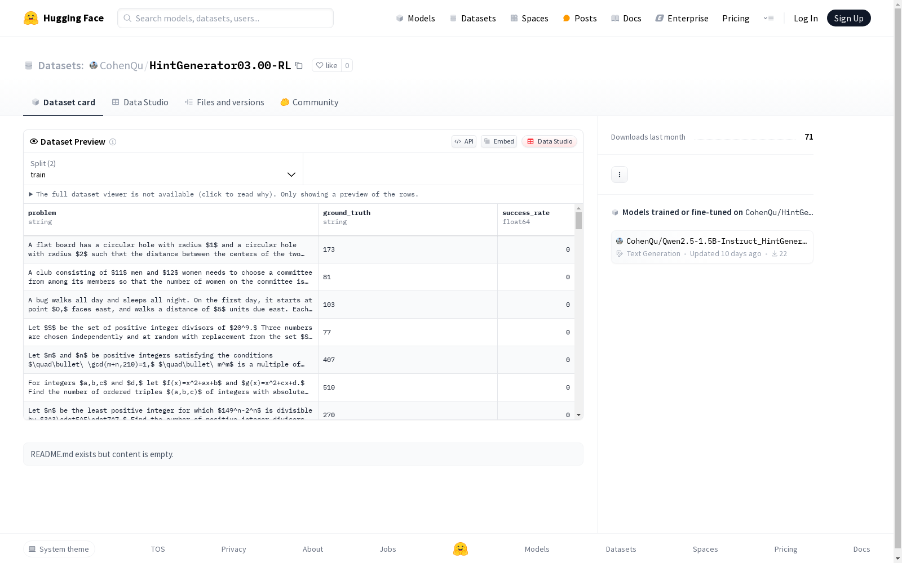
Task: Open the Models footer link
Action: click(537, 549)
